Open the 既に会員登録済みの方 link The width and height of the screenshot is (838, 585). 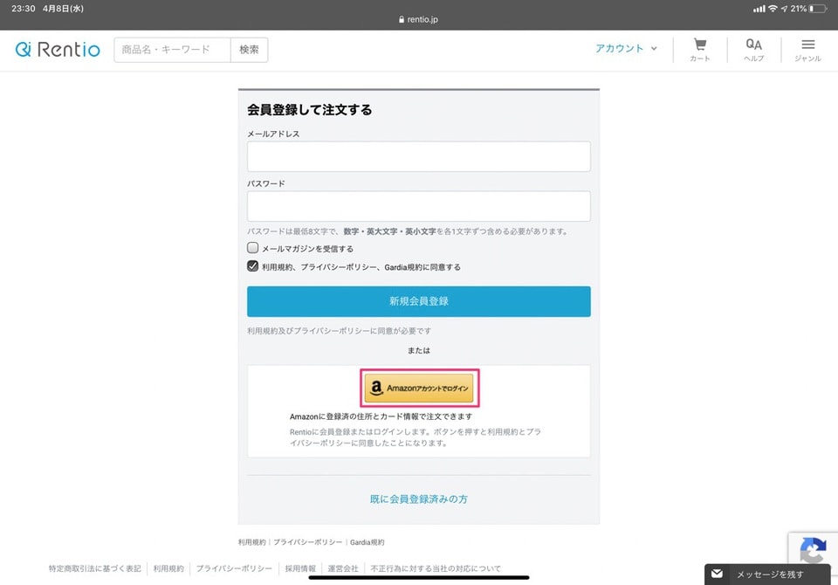(418, 498)
